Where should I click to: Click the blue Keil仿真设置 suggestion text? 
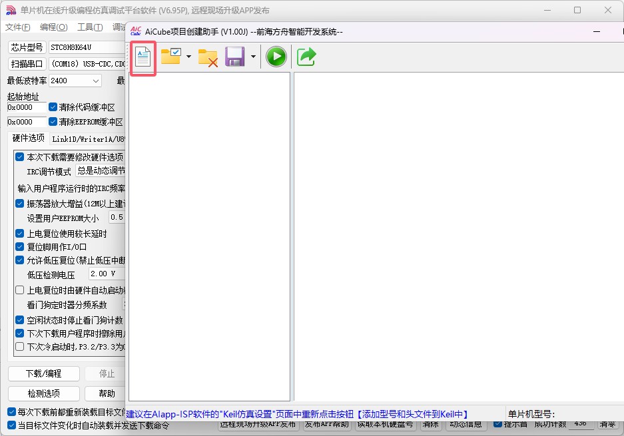(297, 414)
